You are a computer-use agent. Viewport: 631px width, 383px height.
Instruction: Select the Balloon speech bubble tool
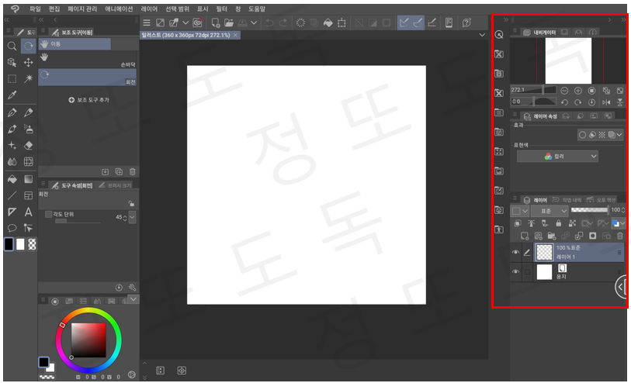point(12,228)
